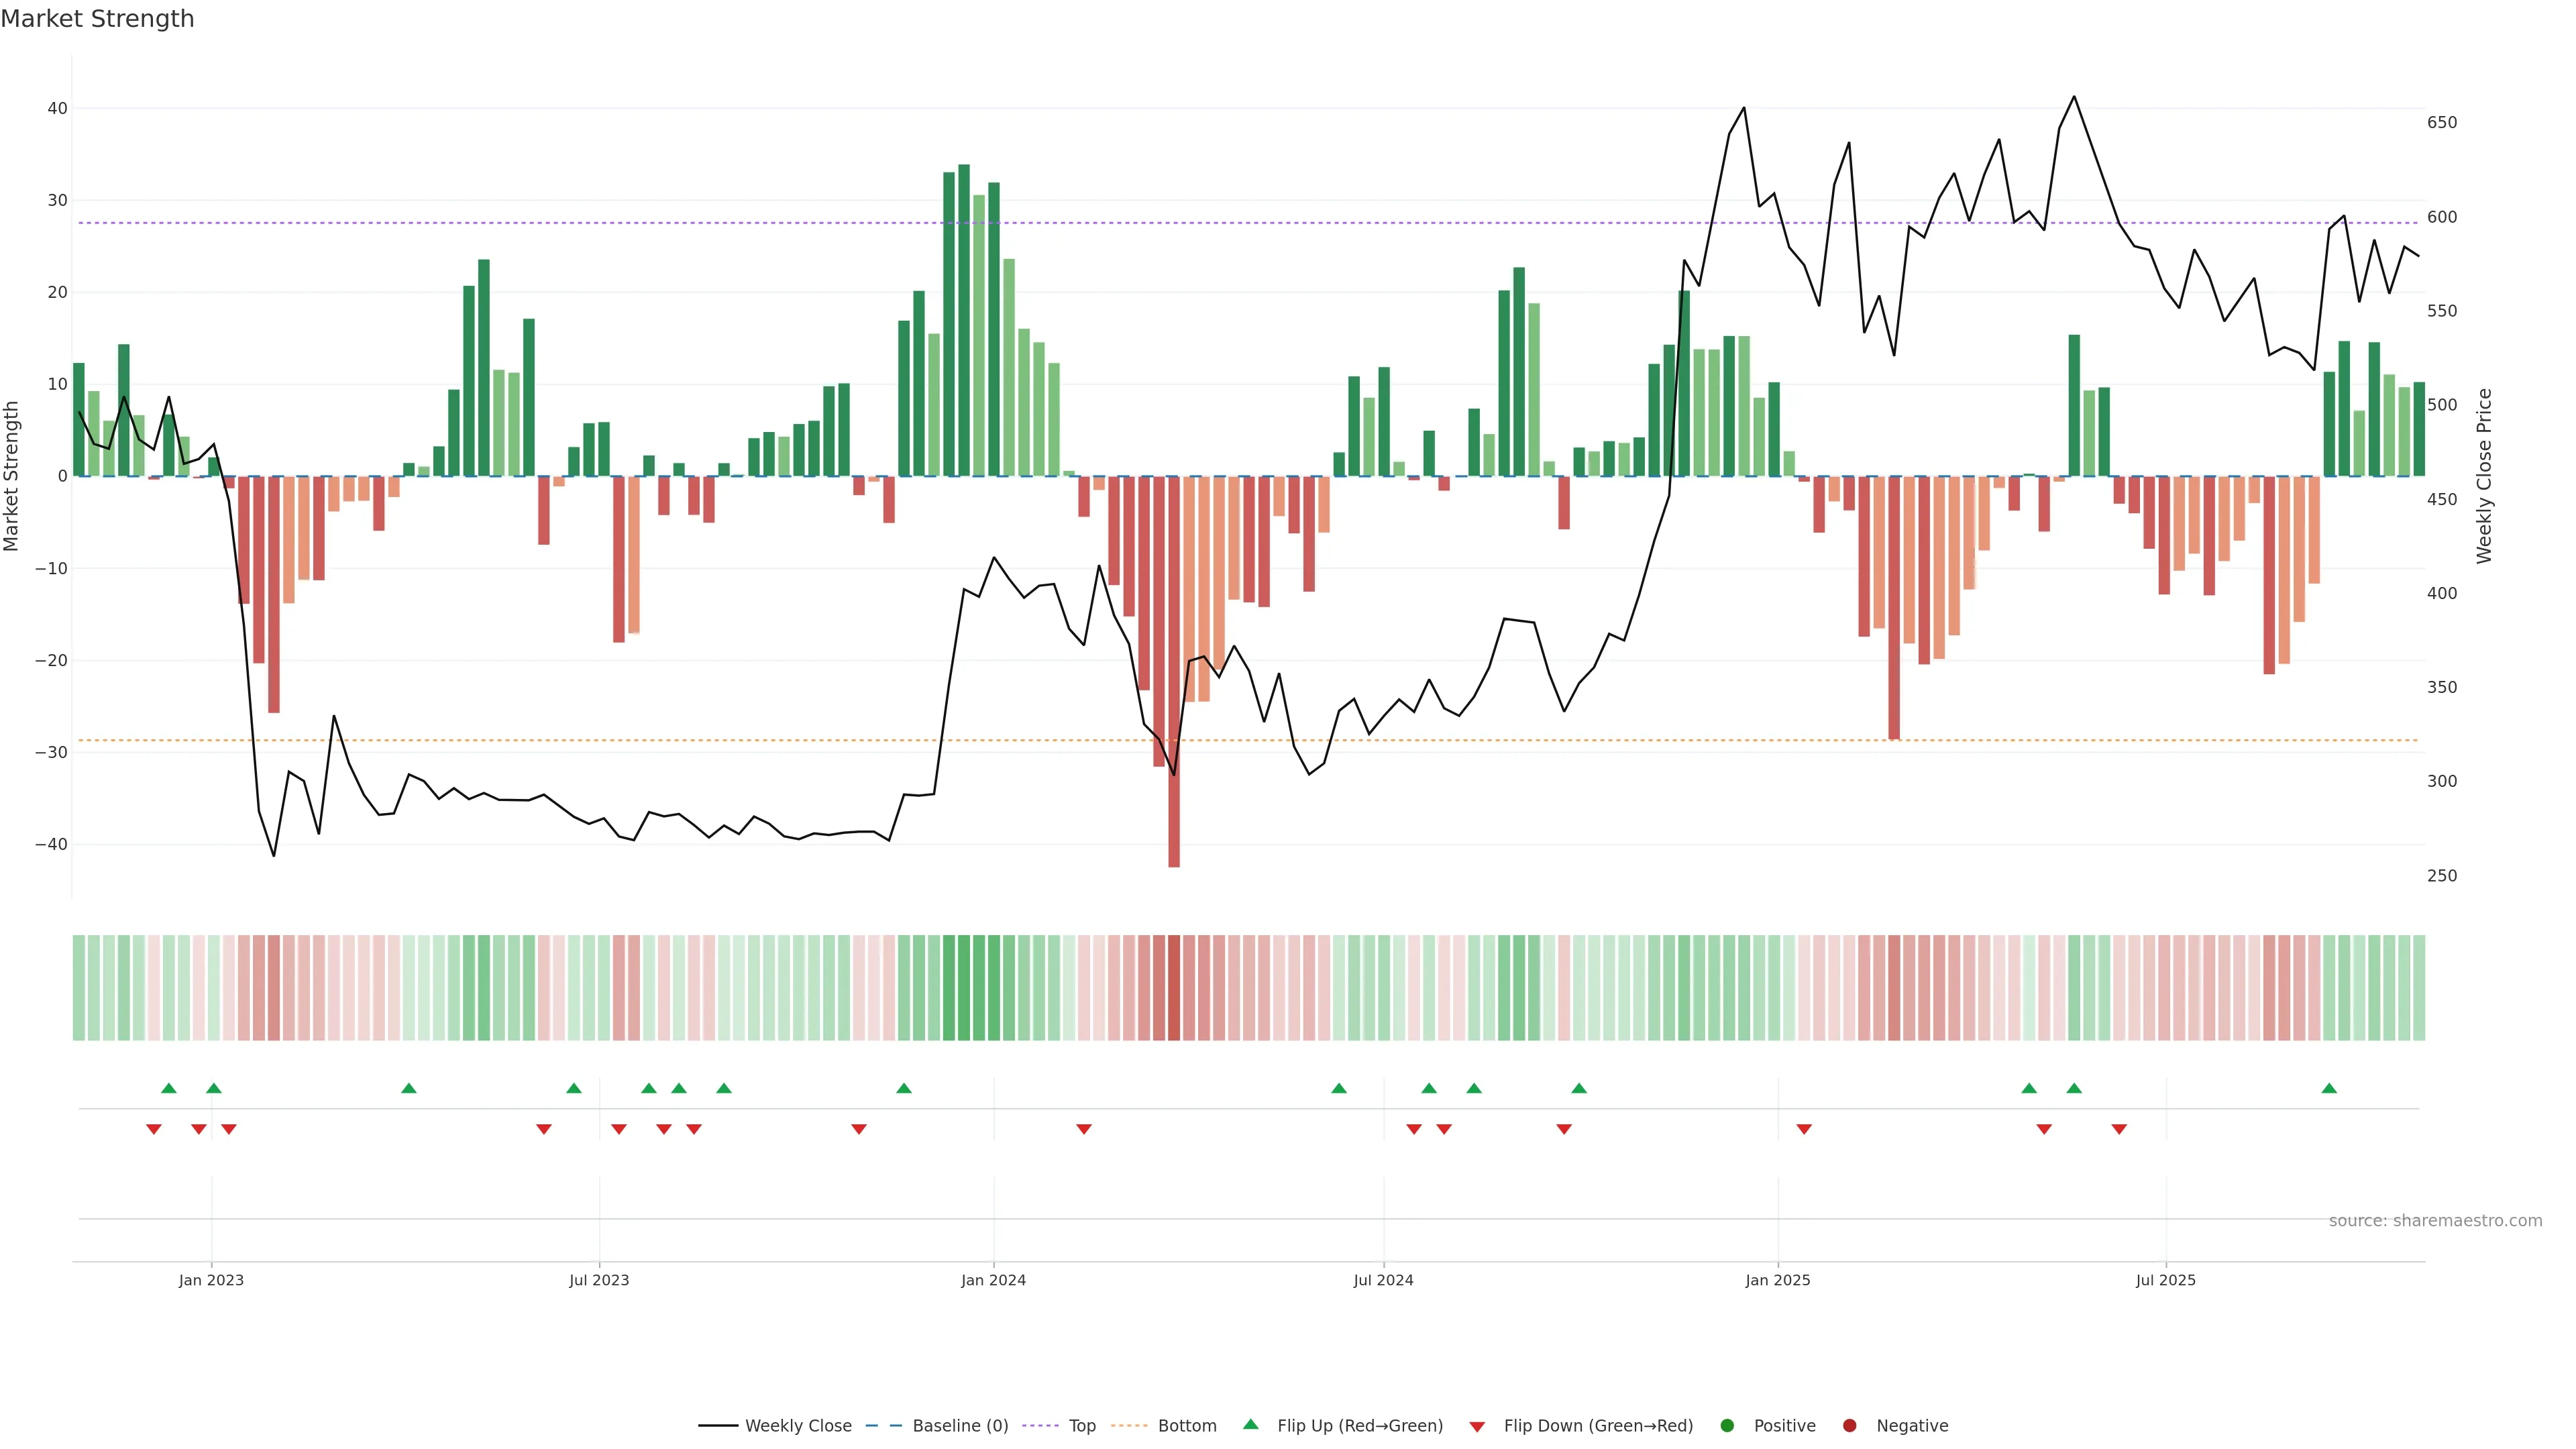Click the Jul 2025 x-axis label
Screen dimensions: 2576x1449
[x=2165, y=1280]
